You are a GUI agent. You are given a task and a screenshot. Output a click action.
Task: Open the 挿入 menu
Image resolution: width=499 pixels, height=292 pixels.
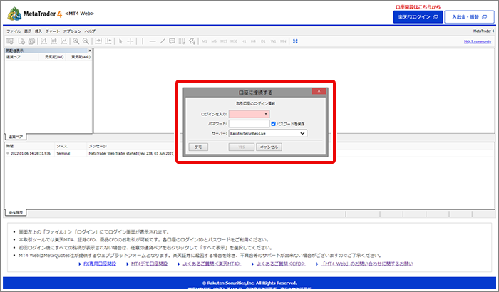38,31
